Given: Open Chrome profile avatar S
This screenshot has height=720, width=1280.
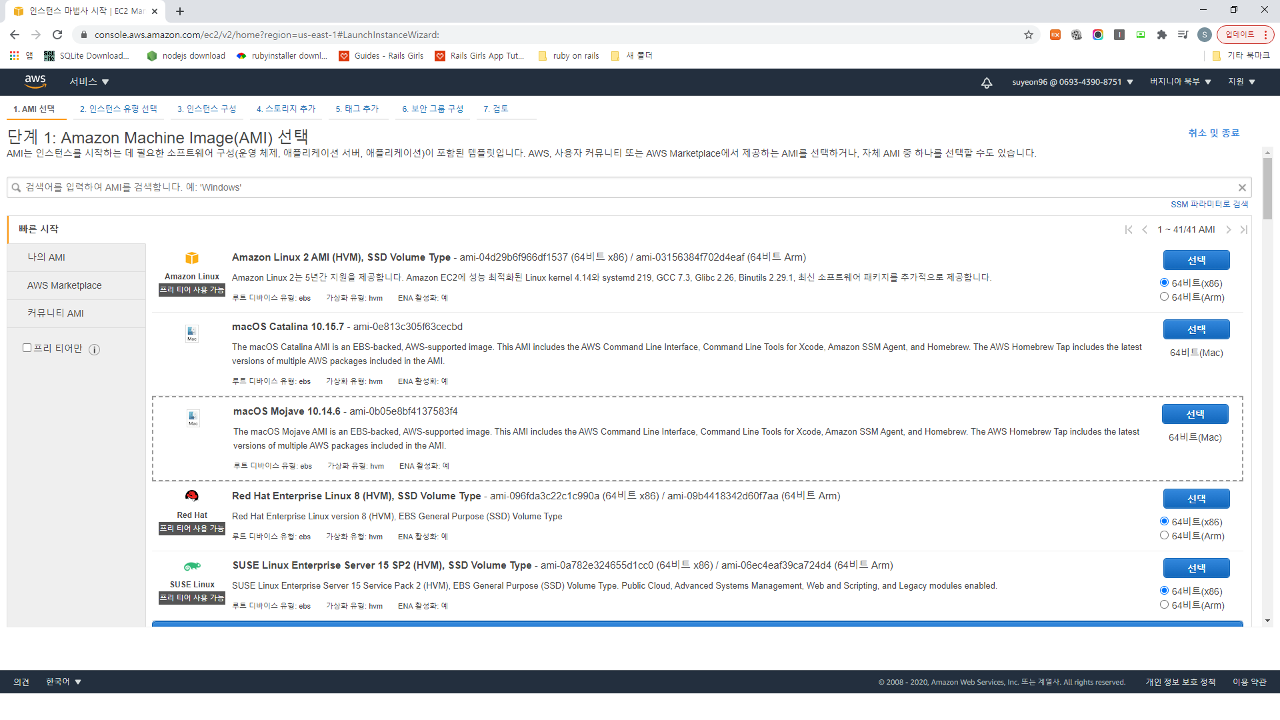Looking at the screenshot, I should click(1204, 35).
